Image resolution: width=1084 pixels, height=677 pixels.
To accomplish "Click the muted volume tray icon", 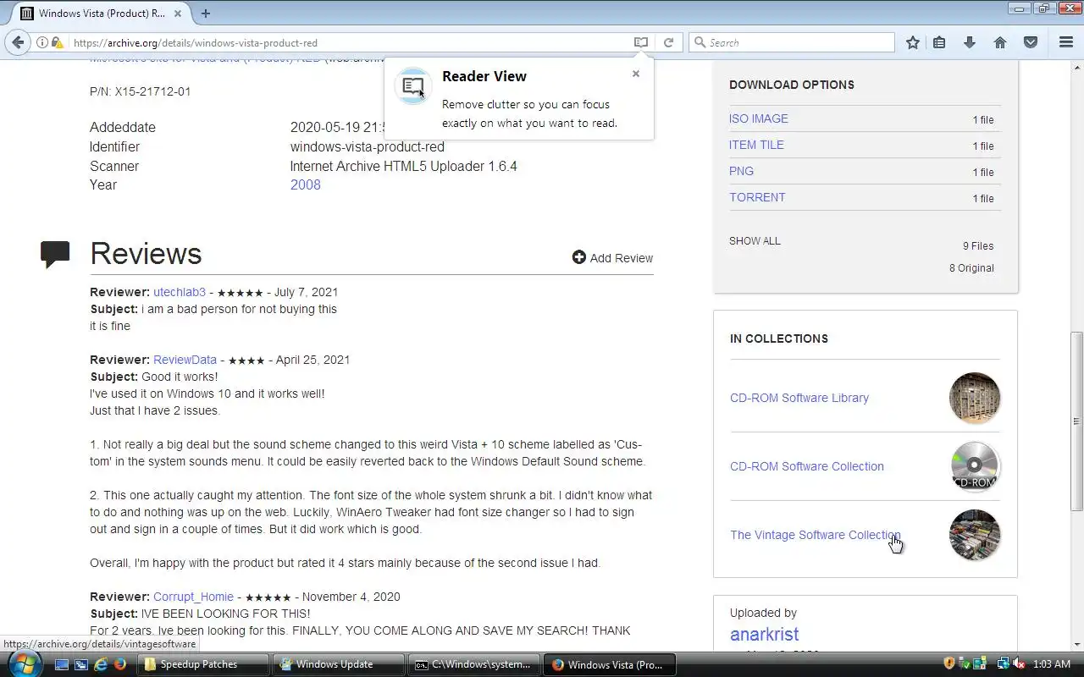I will click(x=1019, y=664).
